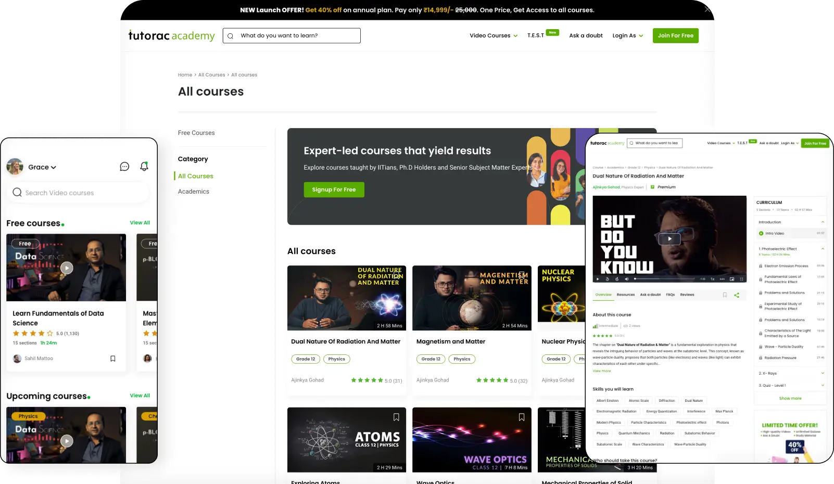Open the Login As dropdown in main header
Screen dimensions: 834x484
click(628, 36)
